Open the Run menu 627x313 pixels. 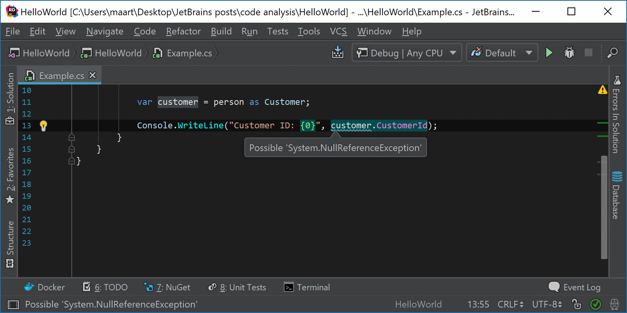pos(249,31)
